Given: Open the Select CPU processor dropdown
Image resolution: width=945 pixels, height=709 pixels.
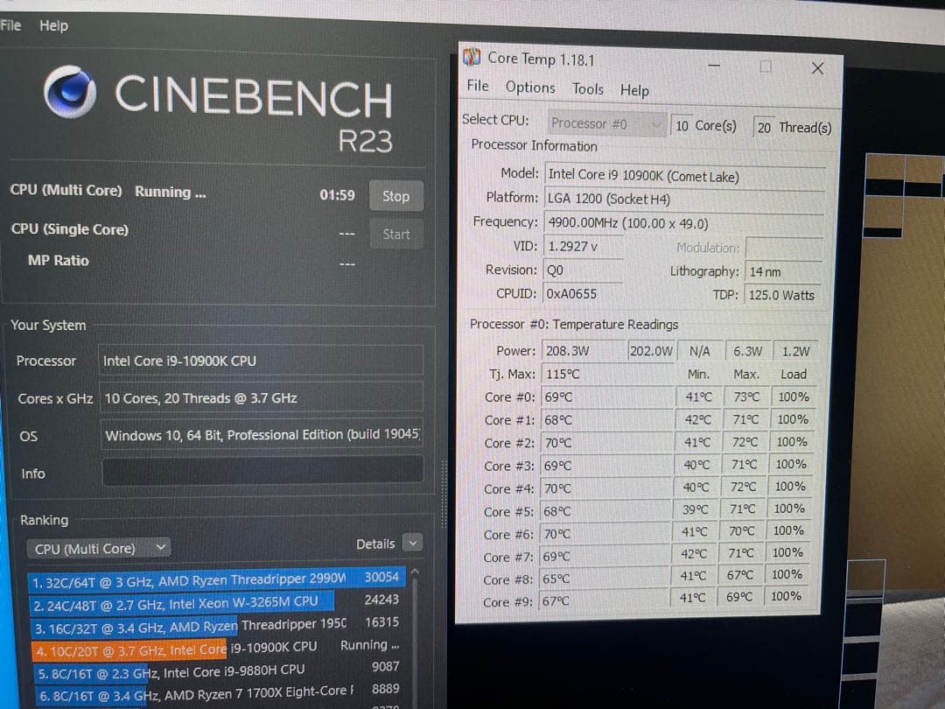Looking at the screenshot, I should [x=605, y=124].
